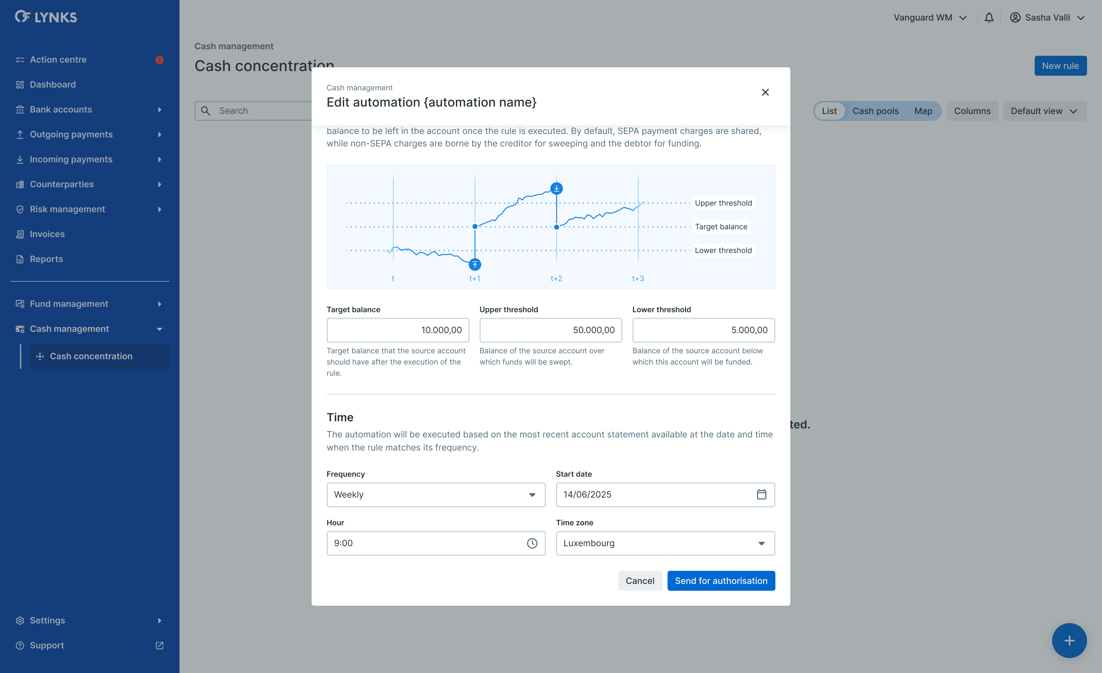The image size is (1102, 673).
Task: Click the upload arrow marker at t+1
Action: tap(475, 265)
